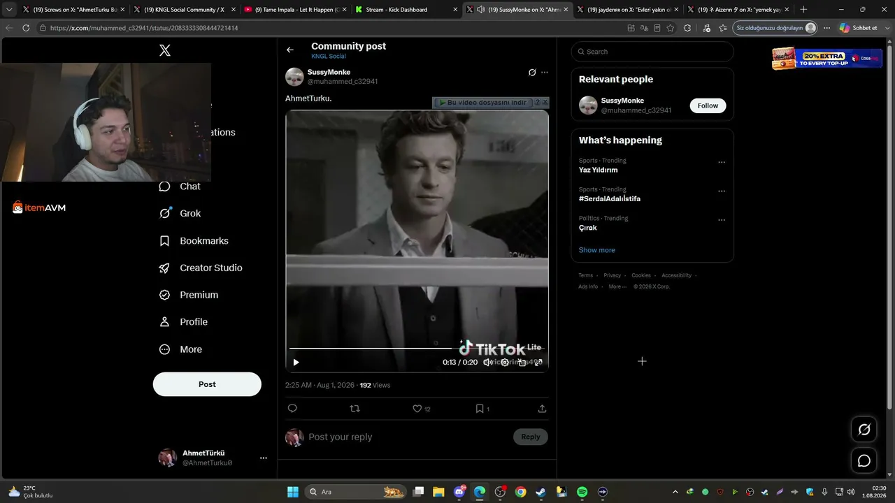Screen dimensions: 895x503
Task: Open the Grok icon on SussyMonke's post
Action: [532, 73]
